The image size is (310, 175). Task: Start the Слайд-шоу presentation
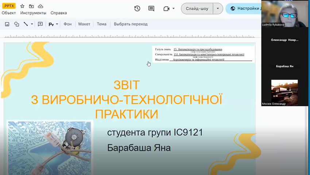point(197,8)
